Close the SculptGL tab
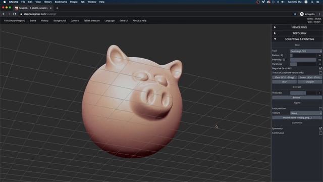Image resolution: width=323 pixels, height=182 pixels. (50, 8)
